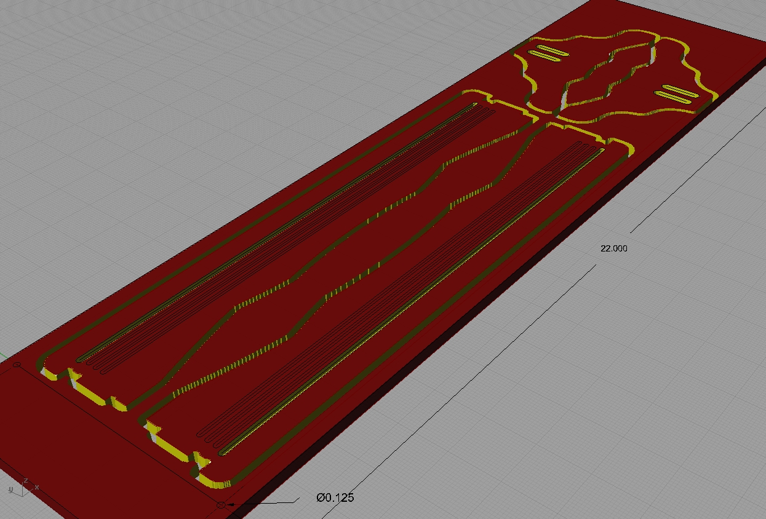Pick the small circle at the board's left corner

pos(17,365)
